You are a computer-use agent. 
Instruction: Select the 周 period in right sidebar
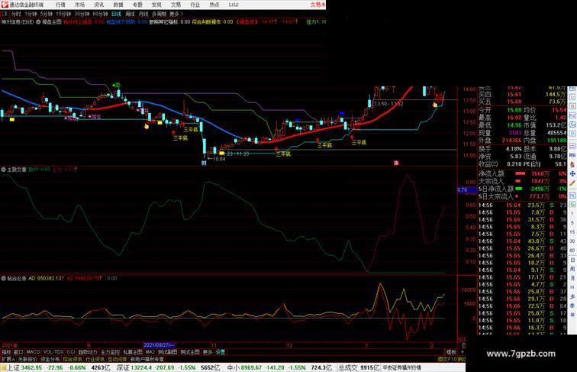572,269
